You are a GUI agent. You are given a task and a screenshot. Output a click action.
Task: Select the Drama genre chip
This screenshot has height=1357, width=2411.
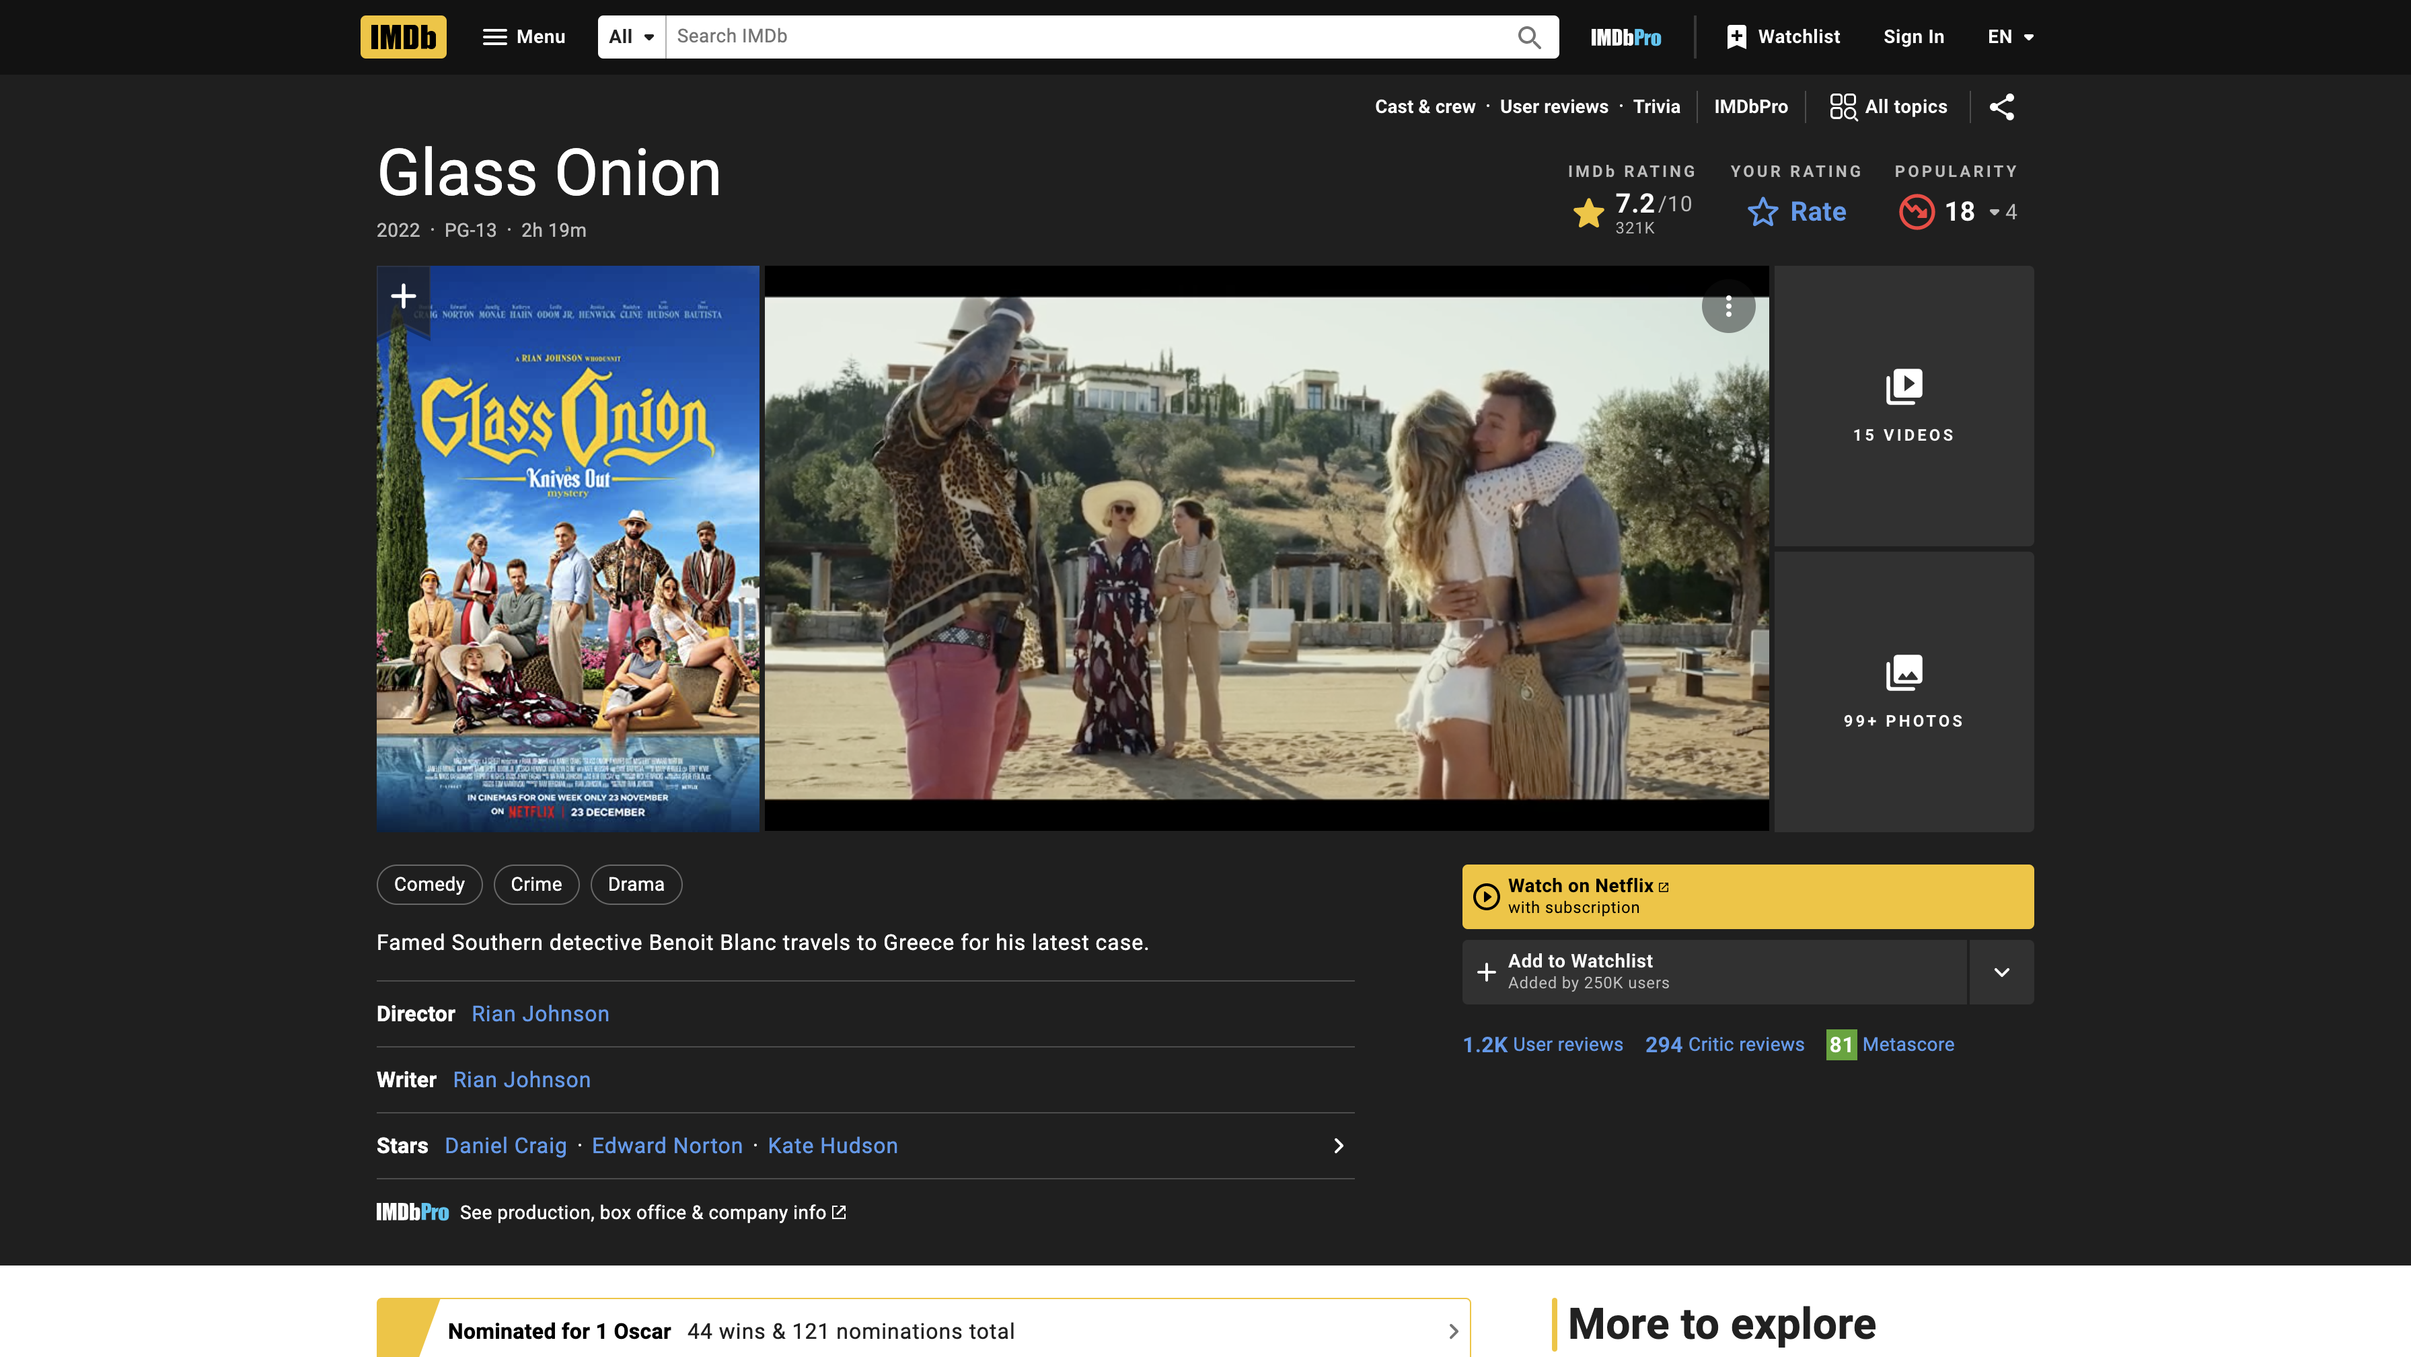pos(636,885)
